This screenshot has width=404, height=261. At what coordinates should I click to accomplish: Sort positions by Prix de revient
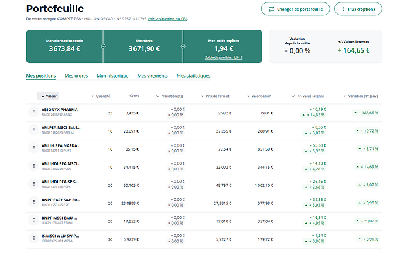[215, 96]
